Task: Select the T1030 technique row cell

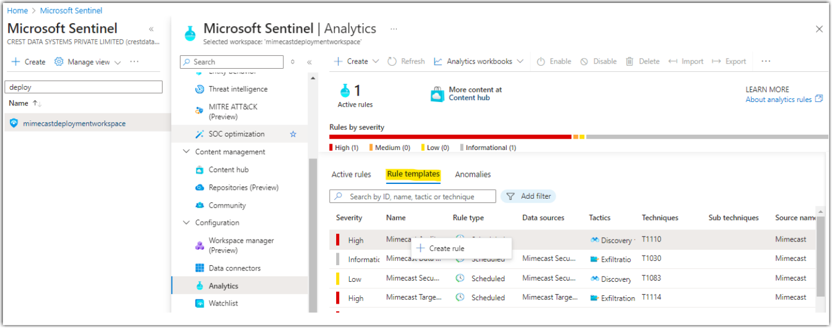Action: (x=651, y=258)
